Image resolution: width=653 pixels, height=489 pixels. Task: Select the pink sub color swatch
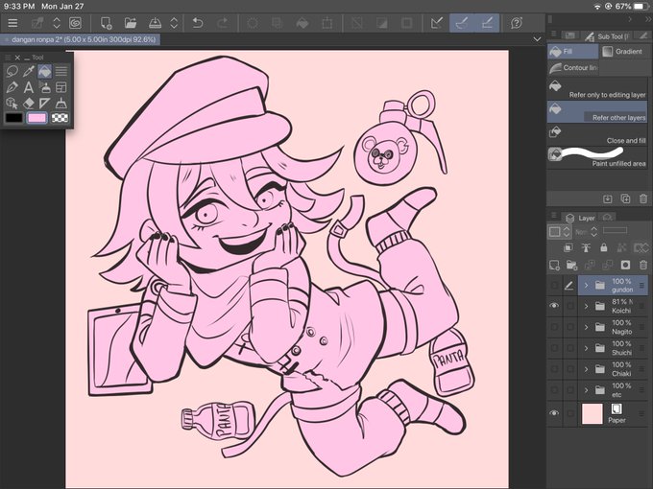click(36, 118)
